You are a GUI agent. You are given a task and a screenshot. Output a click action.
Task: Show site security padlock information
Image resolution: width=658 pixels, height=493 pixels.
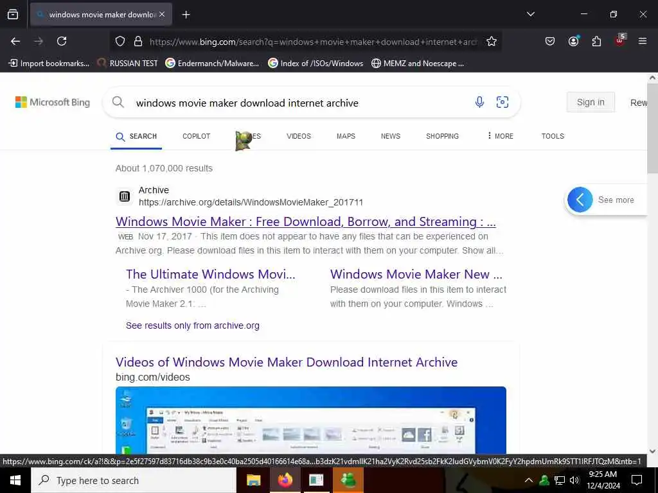click(138, 41)
